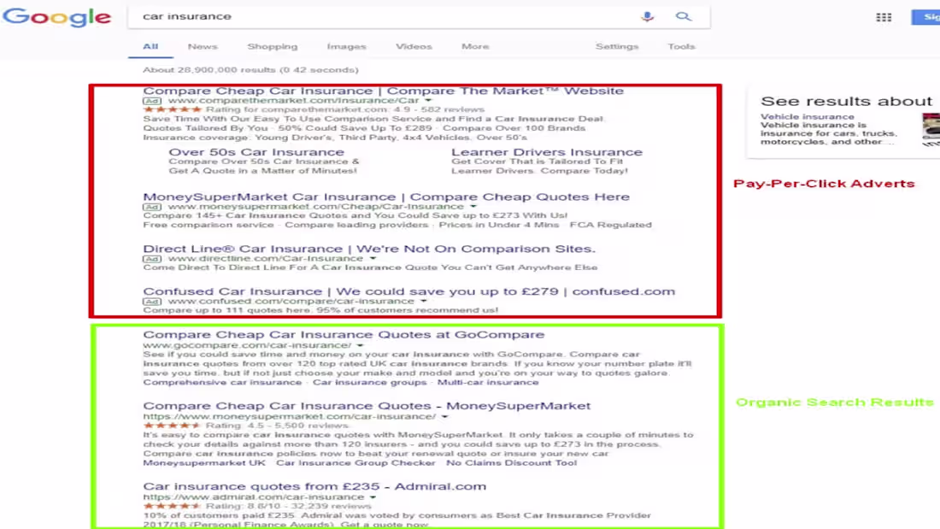
Task: Open Over 50s Car Insurance sitelink
Action: (256, 152)
